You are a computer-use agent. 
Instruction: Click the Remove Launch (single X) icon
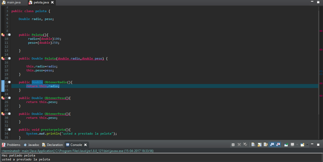(x=239, y=145)
